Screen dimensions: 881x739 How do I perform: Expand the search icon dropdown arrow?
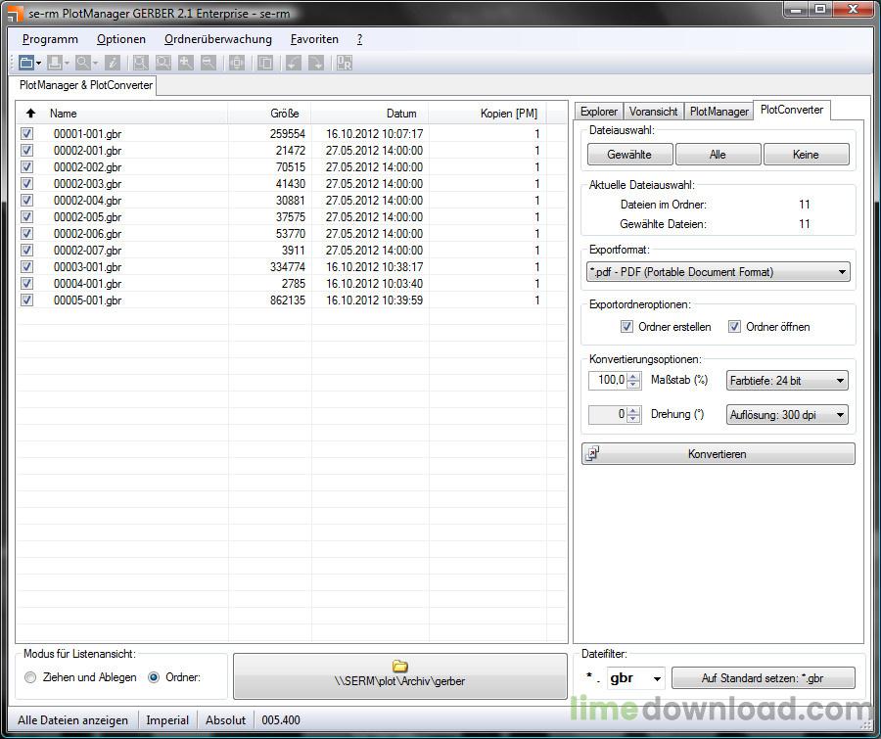pos(95,63)
